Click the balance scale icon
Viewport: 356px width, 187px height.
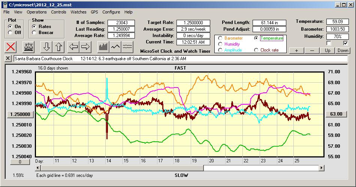pos(28,47)
